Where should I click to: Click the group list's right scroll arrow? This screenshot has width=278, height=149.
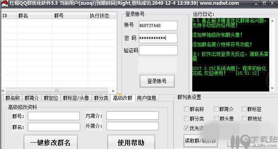click(x=113, y=91)
